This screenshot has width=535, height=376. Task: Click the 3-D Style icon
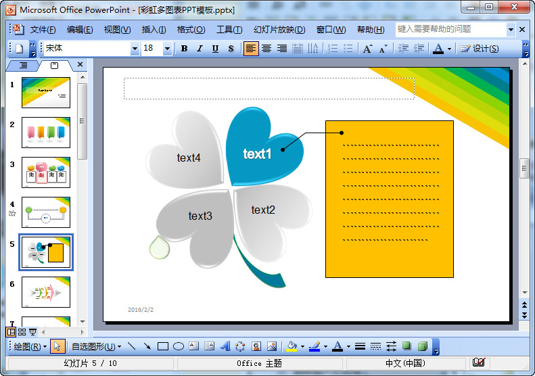coord(422,346)
